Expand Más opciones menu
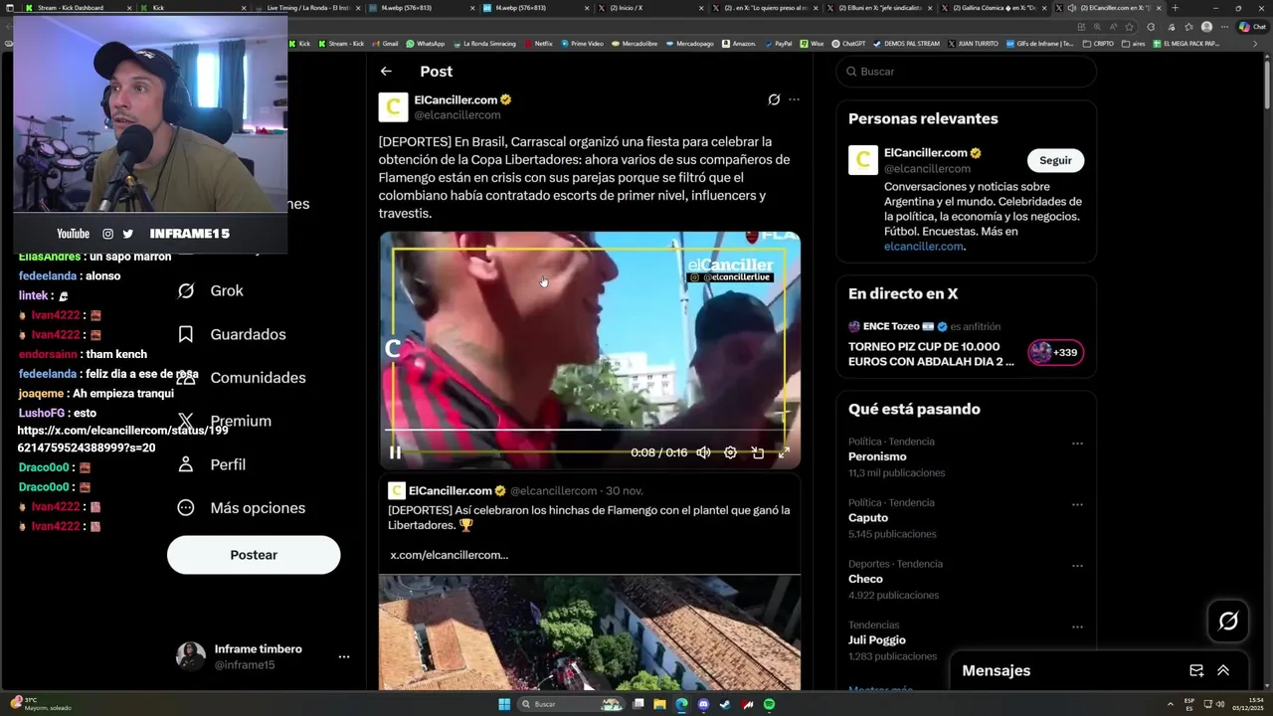1273x716 pixels. click(x=241, y=508)
